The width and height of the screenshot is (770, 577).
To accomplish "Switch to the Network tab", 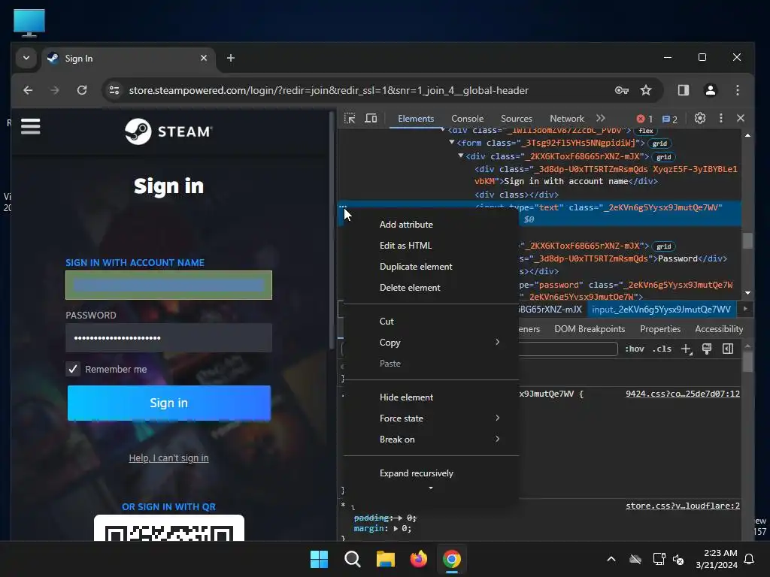I will pyautogui.click(x=567, y=118).
